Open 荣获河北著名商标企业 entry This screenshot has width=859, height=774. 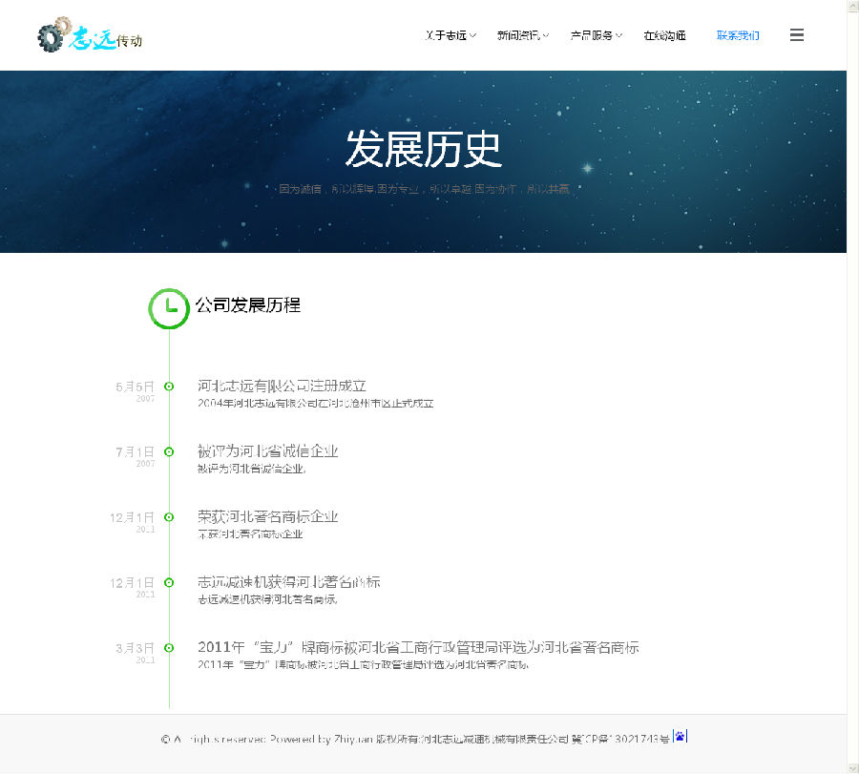(267, 516)
